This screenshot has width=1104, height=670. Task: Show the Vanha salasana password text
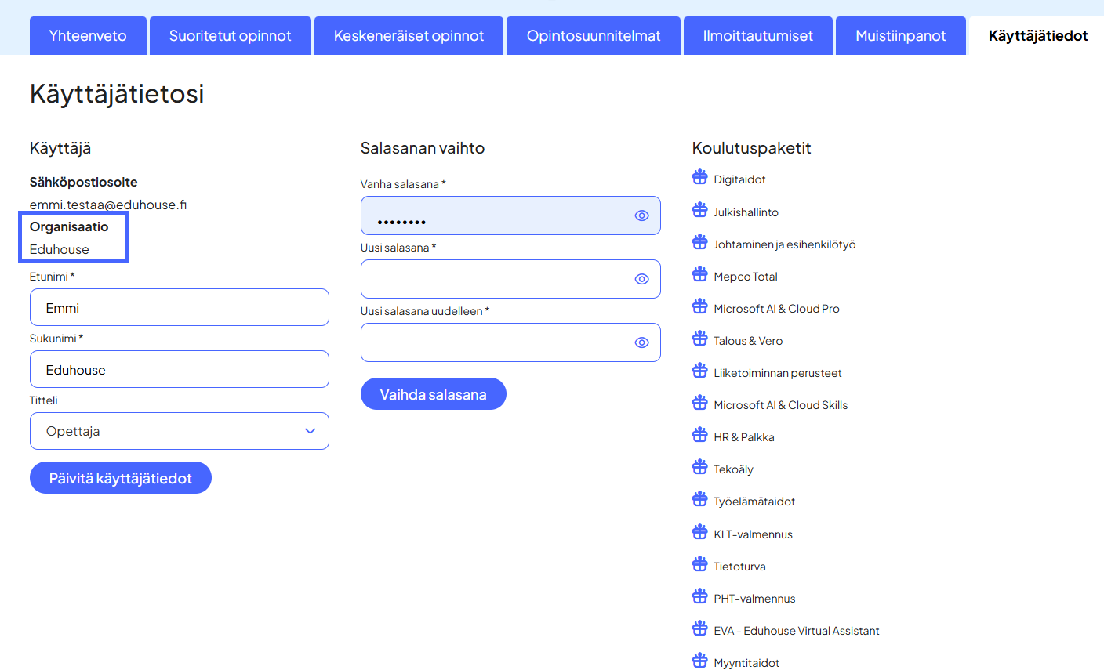tap(641, 215)
